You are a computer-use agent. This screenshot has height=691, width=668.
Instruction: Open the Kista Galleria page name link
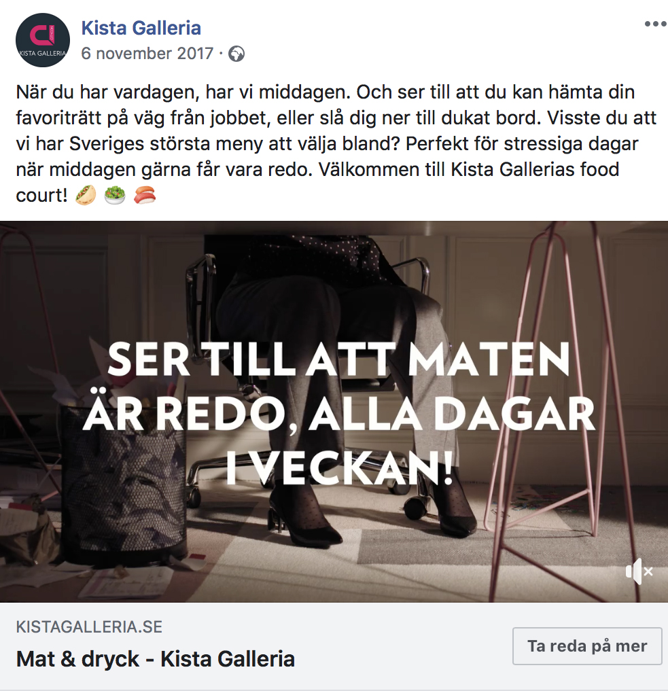coord(141,28)
